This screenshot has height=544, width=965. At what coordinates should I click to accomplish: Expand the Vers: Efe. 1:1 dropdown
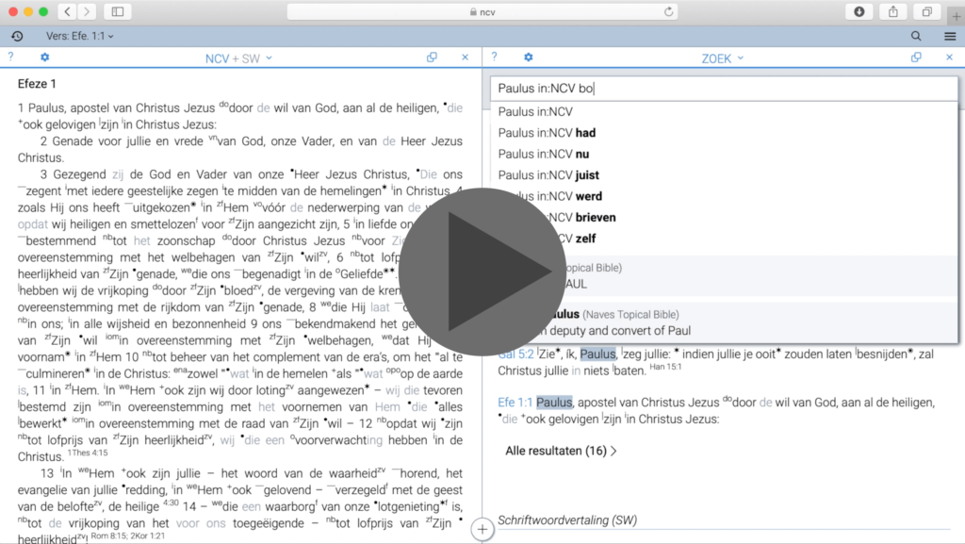tap(80, 37)
